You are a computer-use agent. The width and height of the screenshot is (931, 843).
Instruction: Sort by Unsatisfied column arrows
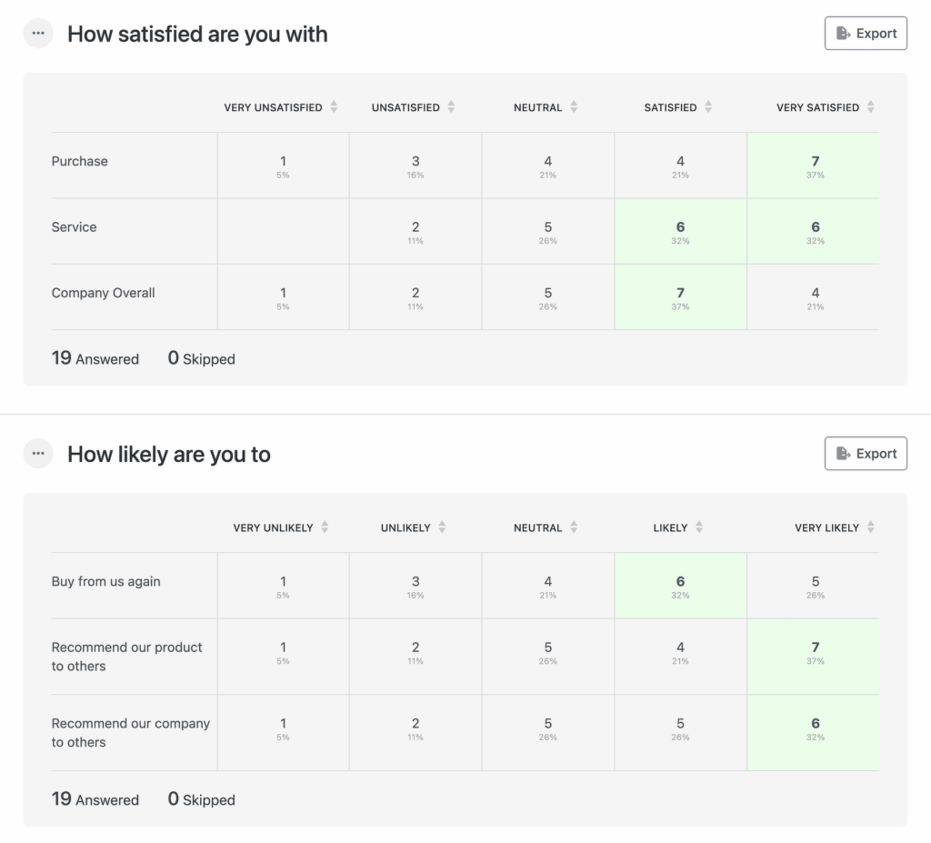tap(451, 107)
